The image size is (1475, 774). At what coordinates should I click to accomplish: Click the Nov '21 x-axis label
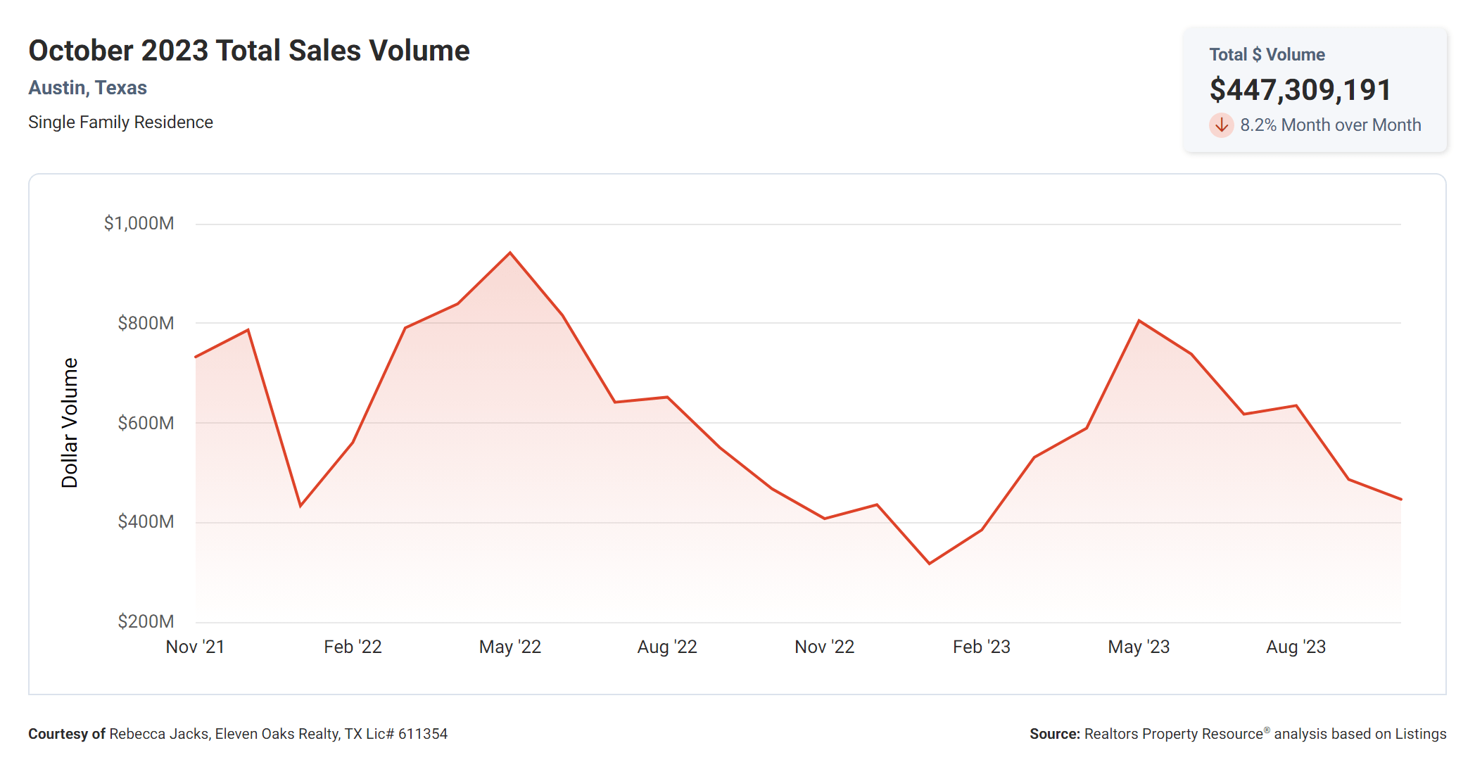(195, 647)
